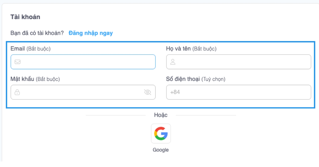Focus the Số điện thoại input field
Viewport: 319px width, 167px height.
pos(238,92)
